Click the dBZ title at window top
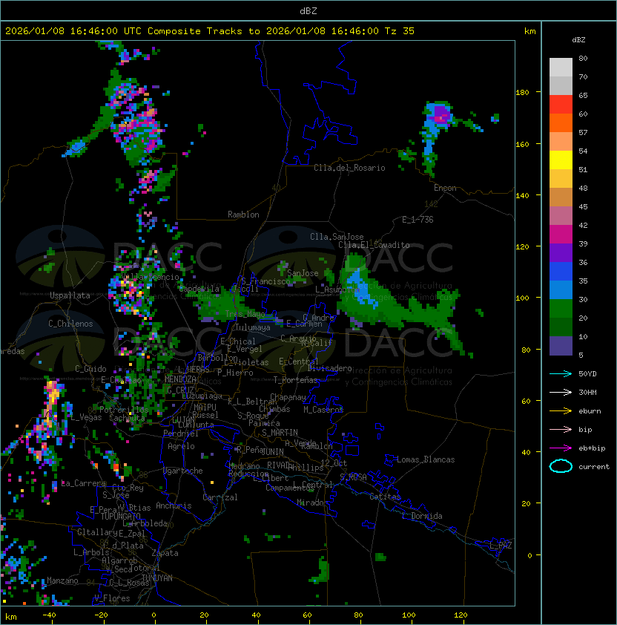The width and height of the screenshot is (617, 625). pyautogui.click(x=308, y=10)
